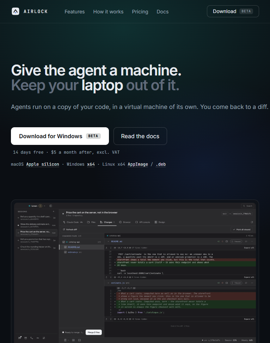This screenshot has width=270, height=343.
Task: Toggle Viewed on the estimate.js diff
Action: 236,283
